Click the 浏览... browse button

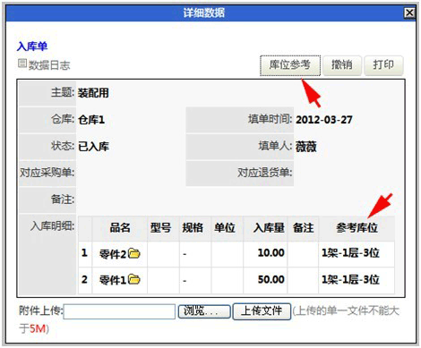(x=204, y=311)
